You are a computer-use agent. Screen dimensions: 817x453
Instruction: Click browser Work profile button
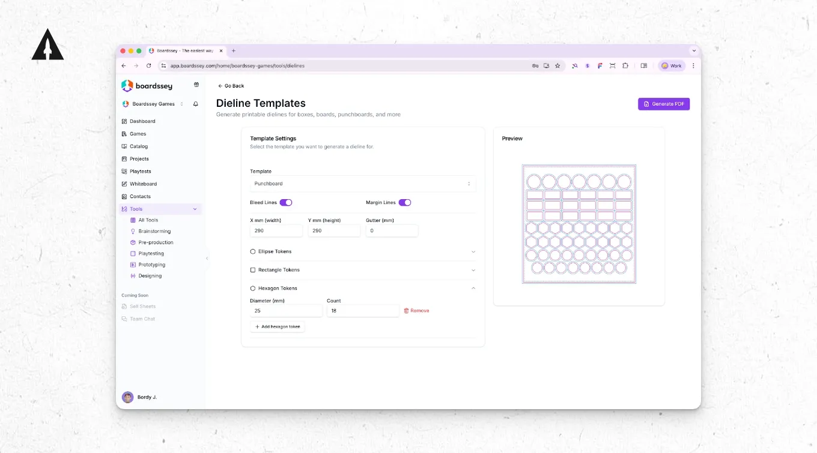coord(672,66)
